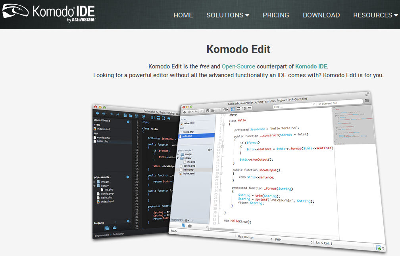
Task: Collapse library folder in dark window tree
Action: tap(94, 186)
